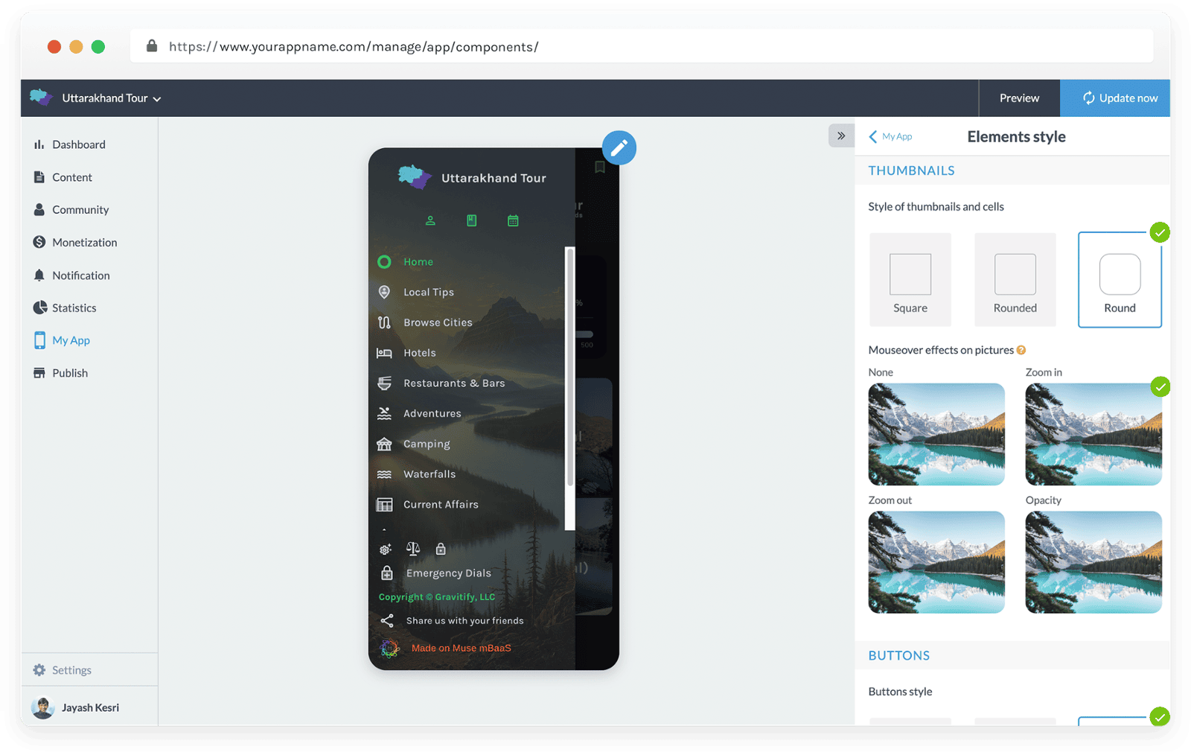Open the Uttarakhand Tour app dropdown
The image size is (1191, 755).
(112, 98)
